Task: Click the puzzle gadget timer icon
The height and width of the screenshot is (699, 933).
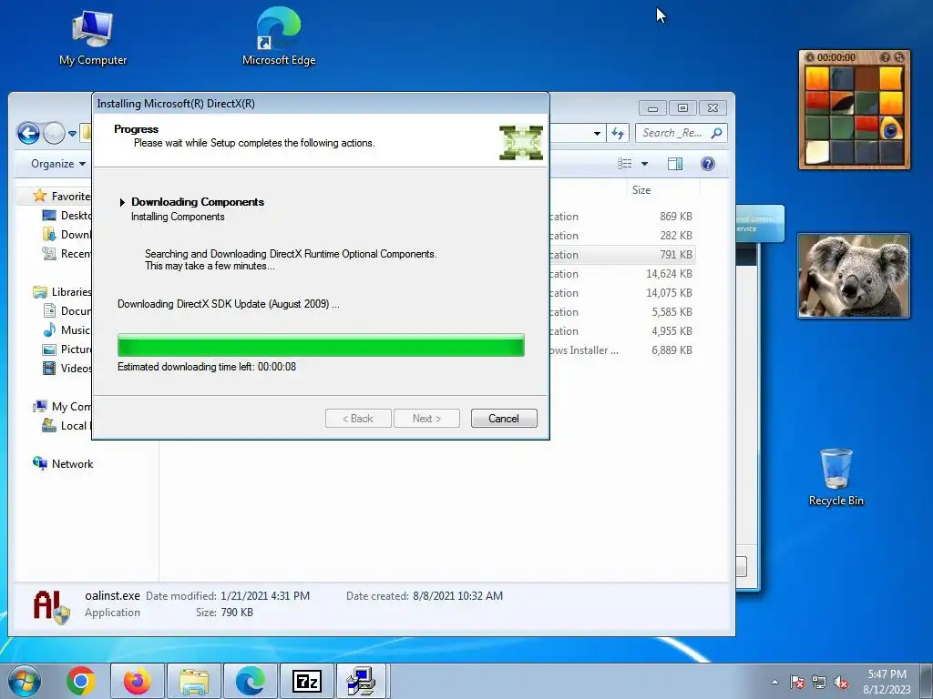Action: pyautogui.click(x=810, y=57)
